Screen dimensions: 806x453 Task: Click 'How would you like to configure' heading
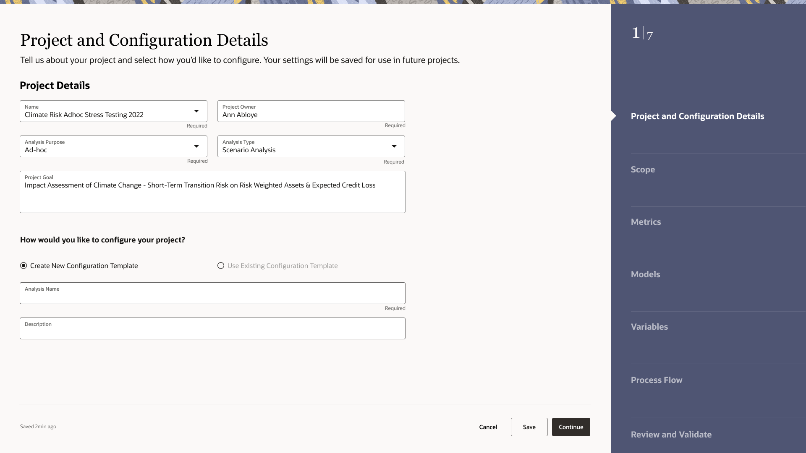click(x=102, y=240)
